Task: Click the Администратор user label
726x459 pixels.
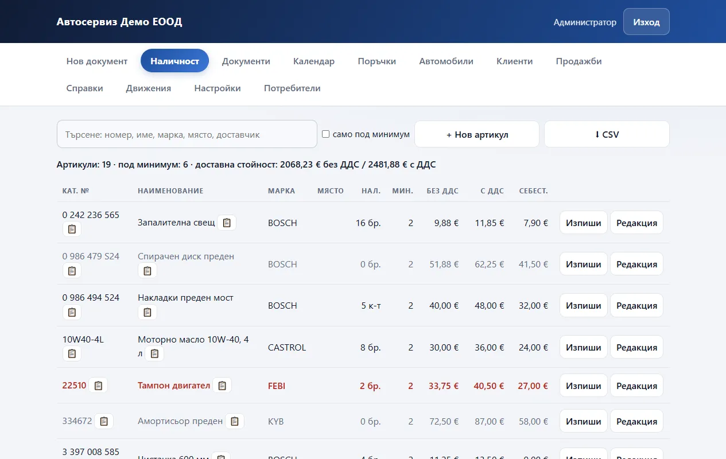Action: coord(585,22)
